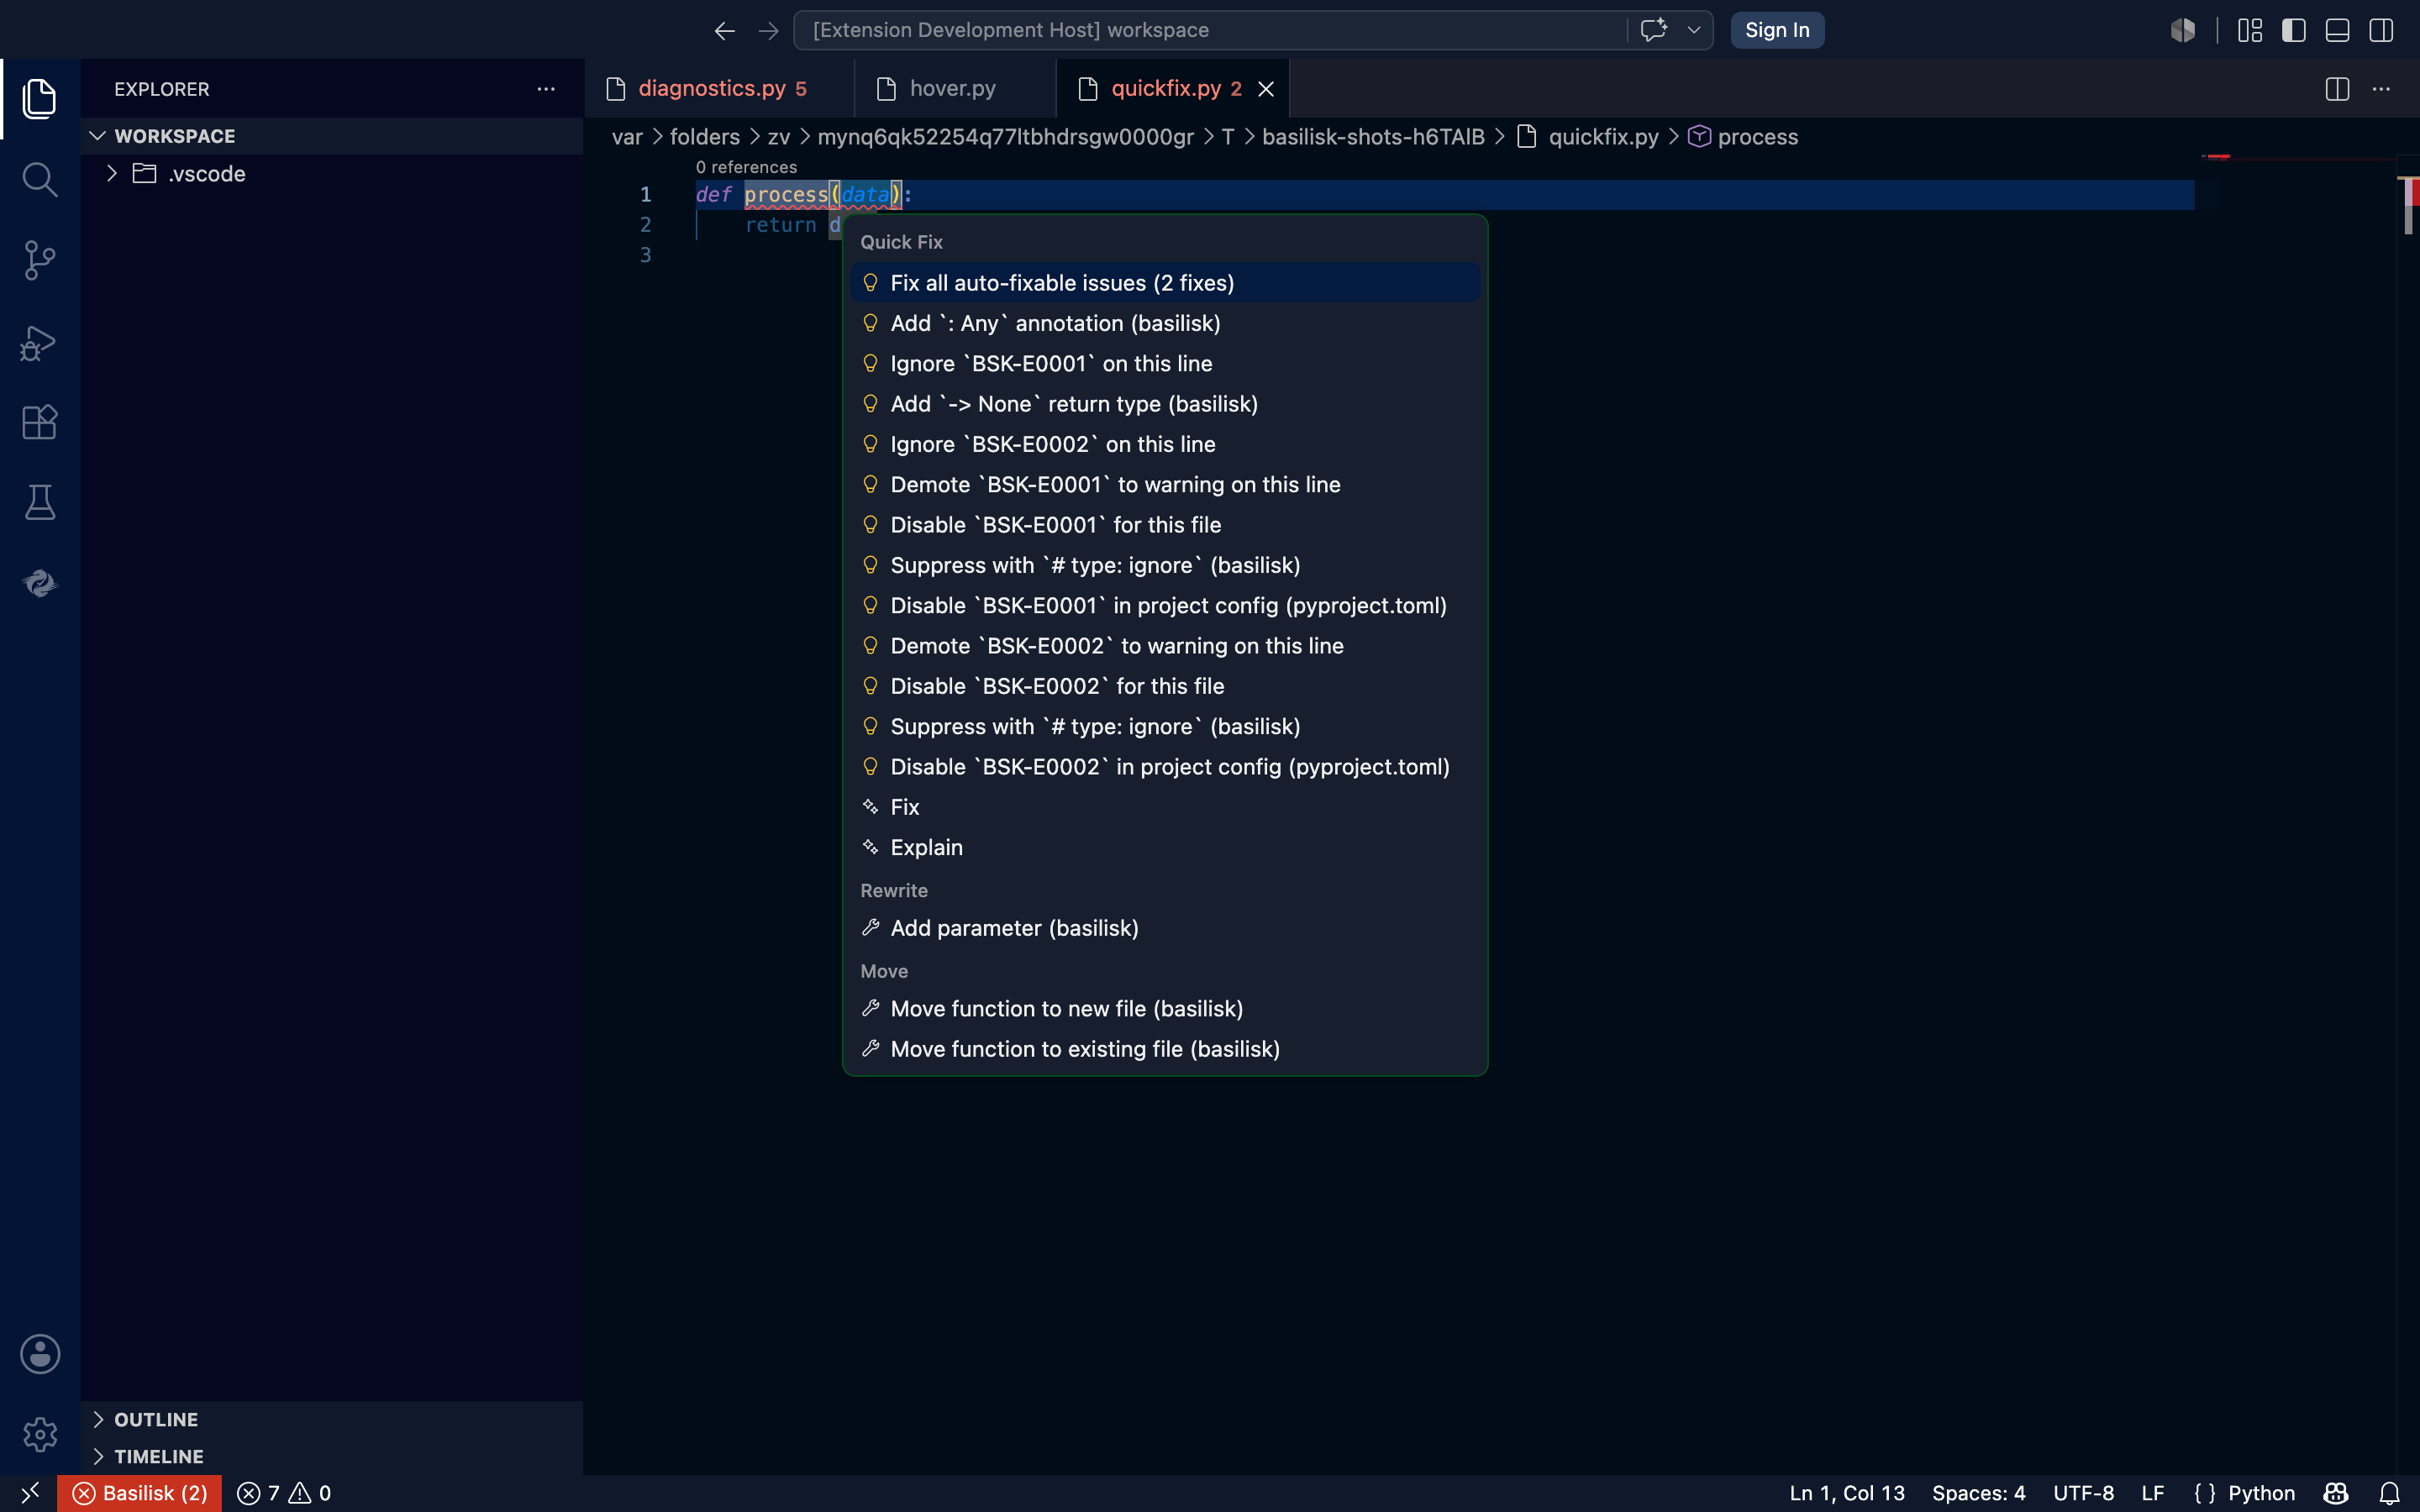Click the 0 references code lens
Viewport: 2420px width, 1512px height.
(746, 167)
